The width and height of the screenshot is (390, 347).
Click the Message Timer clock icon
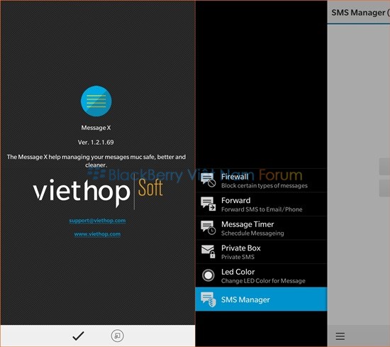208,228
